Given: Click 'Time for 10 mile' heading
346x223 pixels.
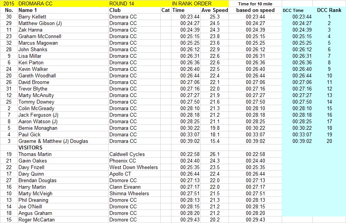Looking at the screenshot, I should point(255,4).
